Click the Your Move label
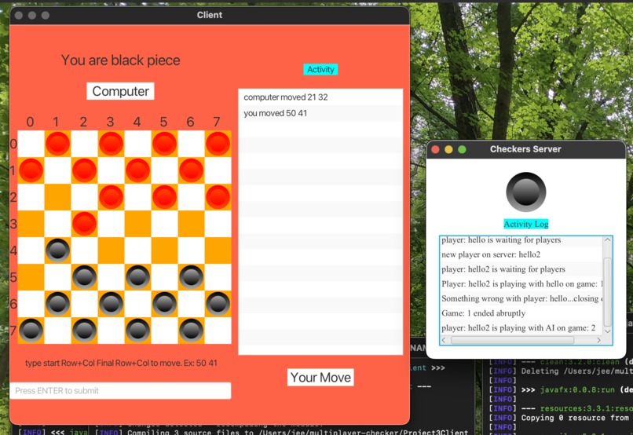Image resolution: width=633 pixels, height=435 pixels. click(320, 378)
